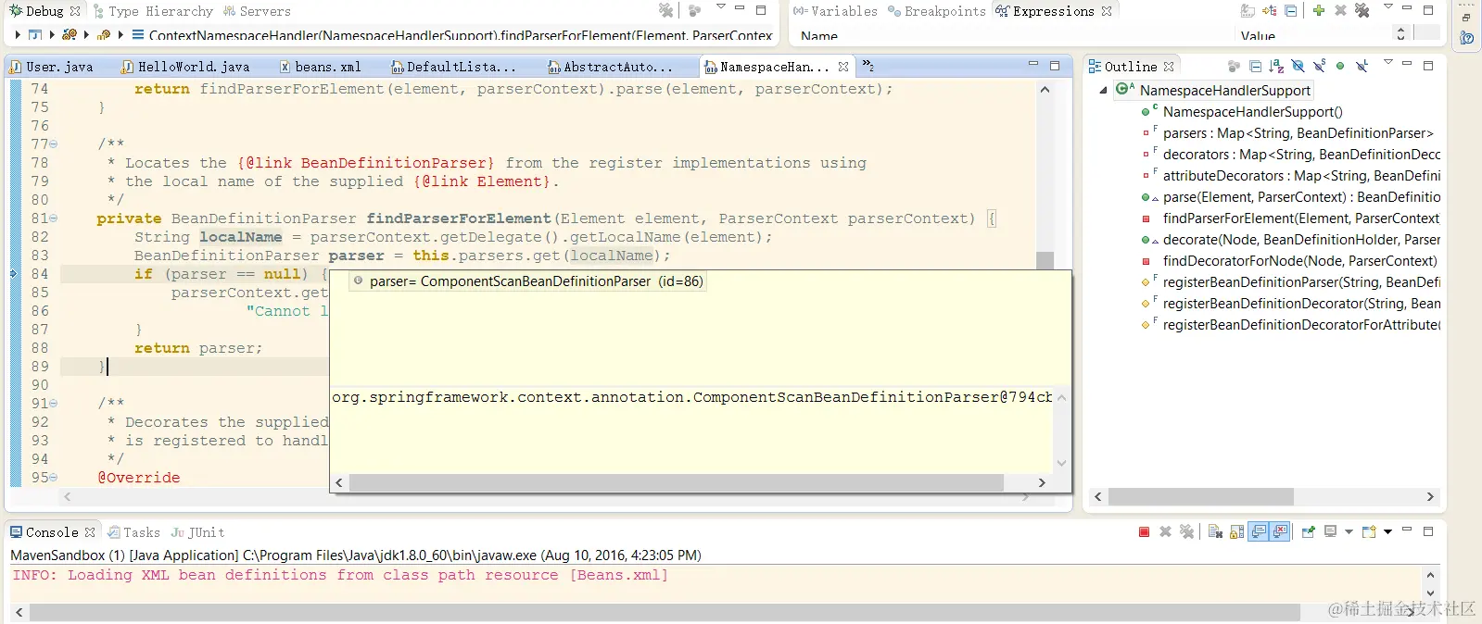Toggle Show Type Names in Expressions view
The image size is (1482, 624).
[x=1248, y=11]
